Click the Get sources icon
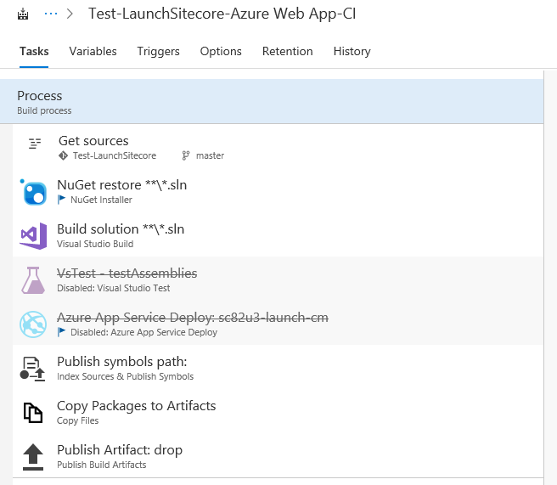 (x=35, y=144)
